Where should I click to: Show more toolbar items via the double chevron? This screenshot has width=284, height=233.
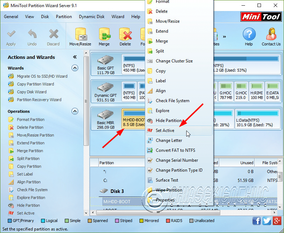(225, 37)
